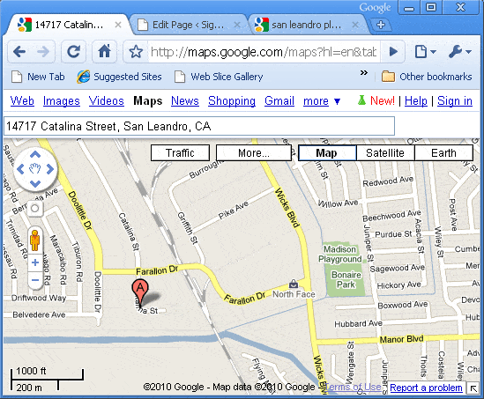Go back with the browser back arrow
The height and width of the screenshot is (399, 484).
tap(19, 51)
